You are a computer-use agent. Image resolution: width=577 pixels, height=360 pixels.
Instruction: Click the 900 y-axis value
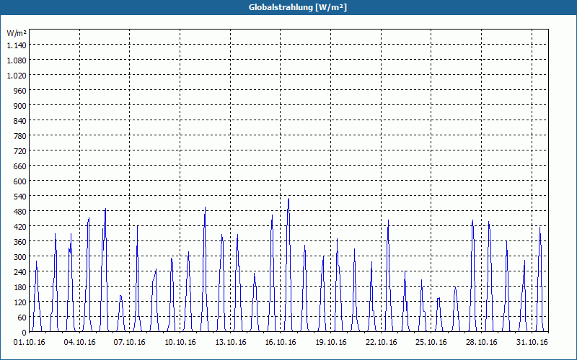[x=20, y=105]
